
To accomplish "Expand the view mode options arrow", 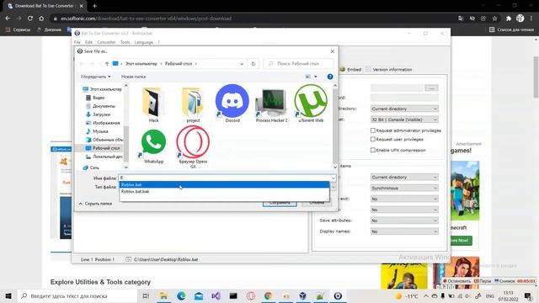I will [316, 77].
